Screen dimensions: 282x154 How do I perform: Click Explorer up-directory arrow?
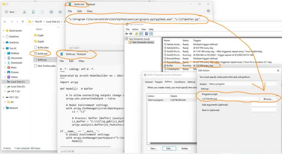pyautogui.click(x=23, y=22)
